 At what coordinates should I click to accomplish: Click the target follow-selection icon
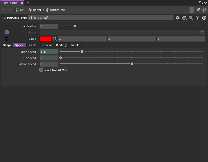[204, 10]
